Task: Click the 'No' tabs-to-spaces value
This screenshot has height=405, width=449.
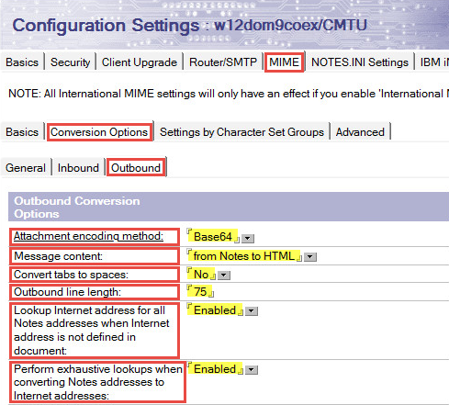Action: pyautogui.click(x=201, y=275)
